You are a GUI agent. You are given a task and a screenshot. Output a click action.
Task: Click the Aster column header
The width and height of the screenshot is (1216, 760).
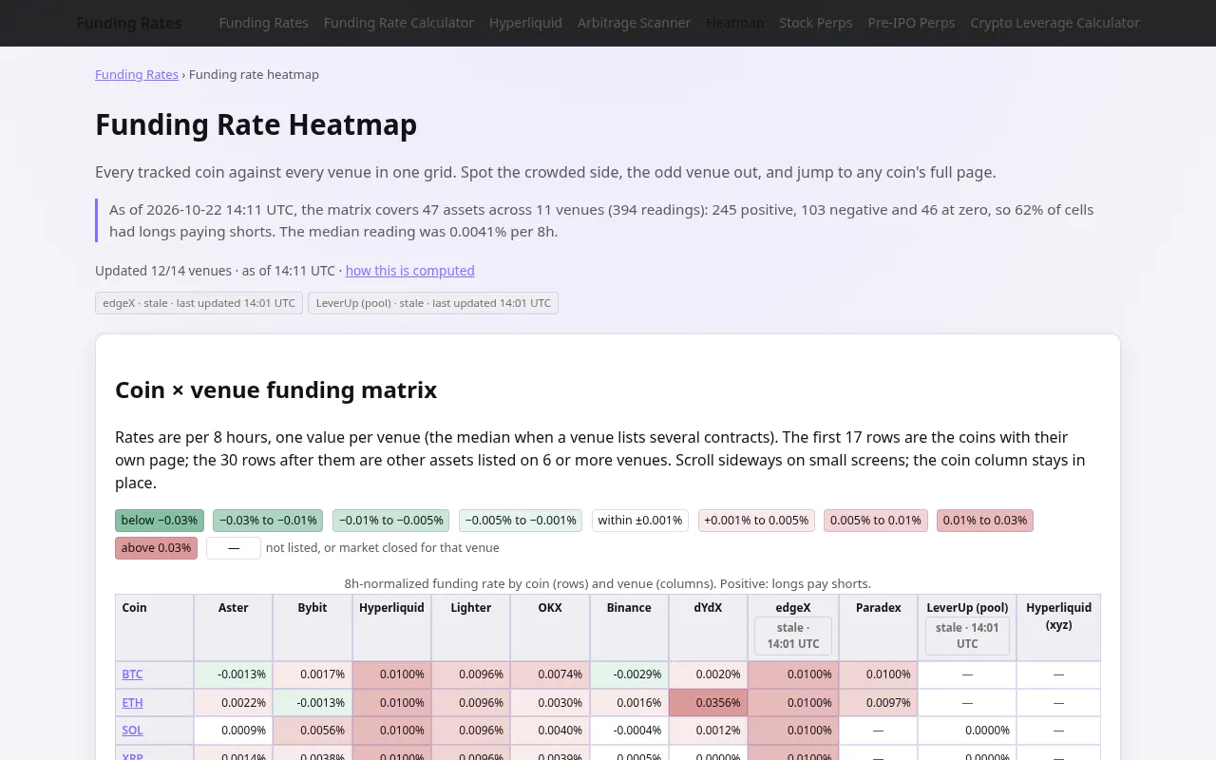(233, 628)
